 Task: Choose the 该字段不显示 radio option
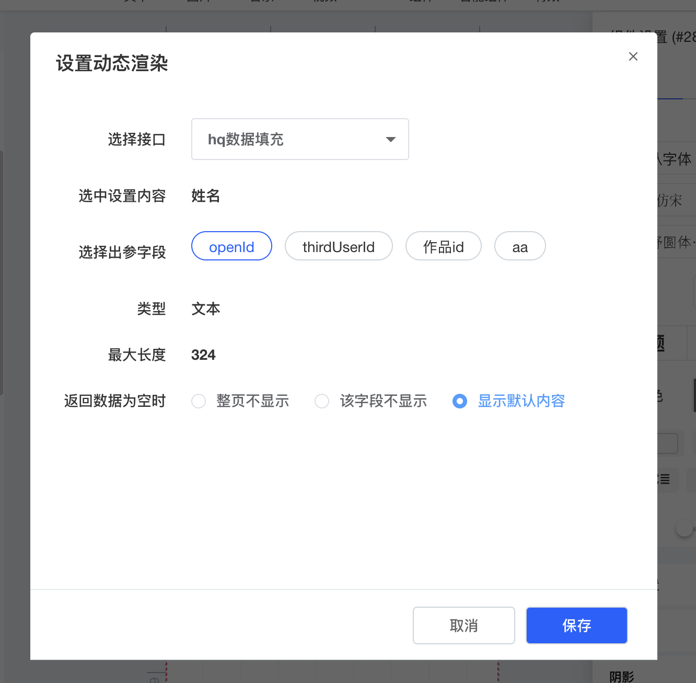click(x=322, y=401)
